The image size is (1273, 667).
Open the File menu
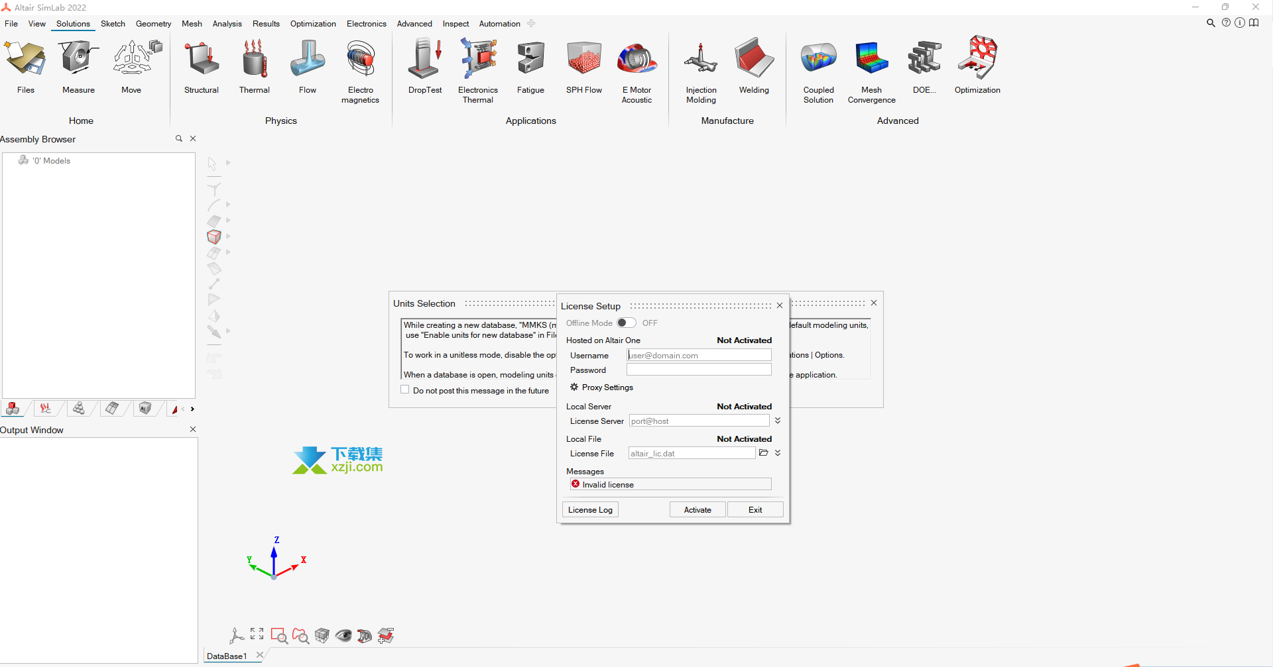tap(11, 23)
